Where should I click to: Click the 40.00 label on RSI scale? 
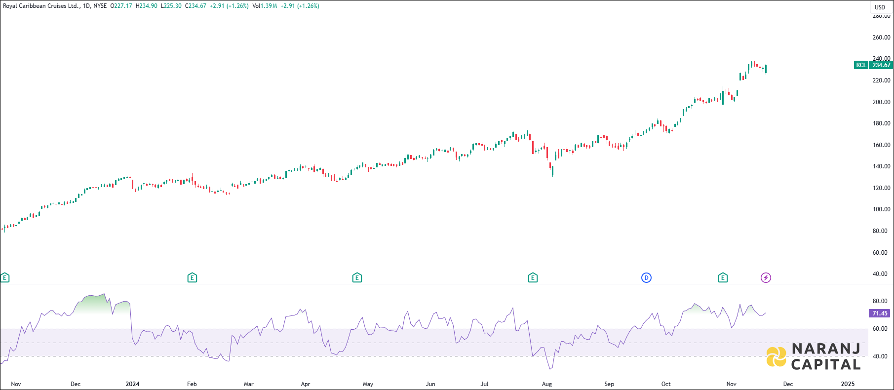click(880, 356)
